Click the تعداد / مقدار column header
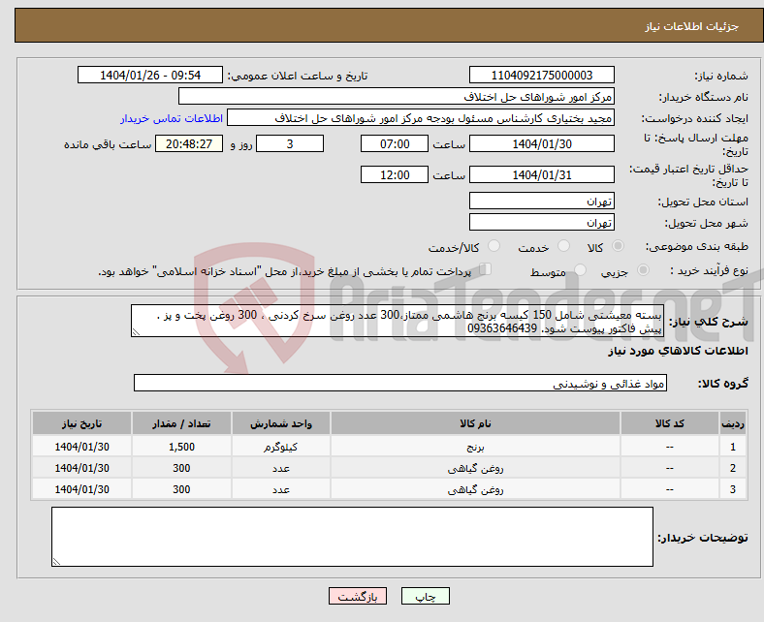The width and height of the screenshot is (764, 622). click(181, 423)
